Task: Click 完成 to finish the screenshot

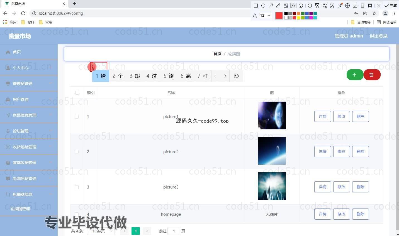Action: pos(391,6)
